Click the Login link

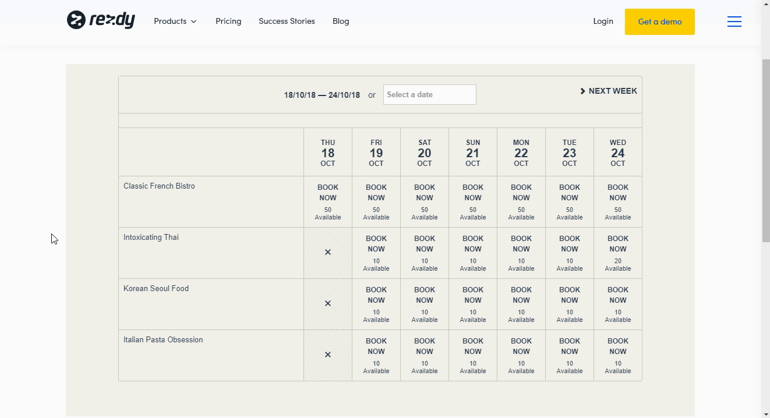click(x=603, y=21)
